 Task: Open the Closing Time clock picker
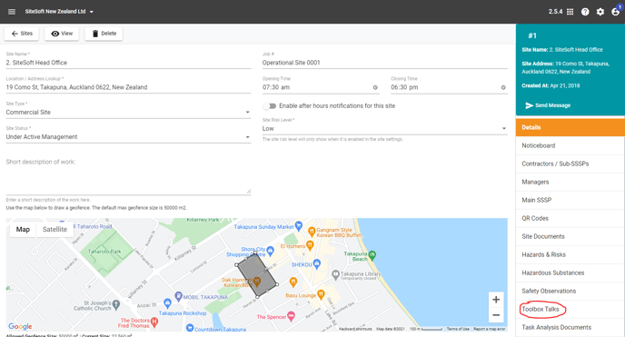click(x=503, y=87)
